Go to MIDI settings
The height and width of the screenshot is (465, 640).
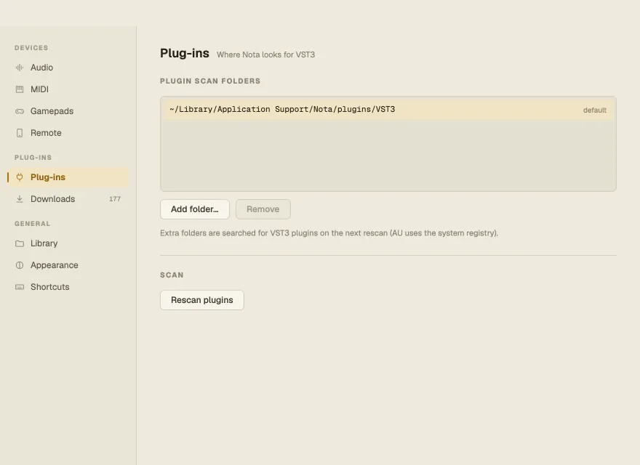68,89
